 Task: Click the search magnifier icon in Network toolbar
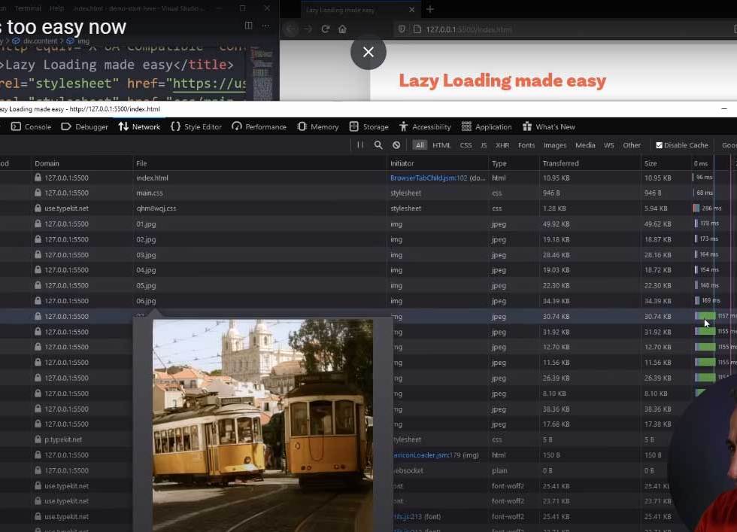click(x=378, y=145)
